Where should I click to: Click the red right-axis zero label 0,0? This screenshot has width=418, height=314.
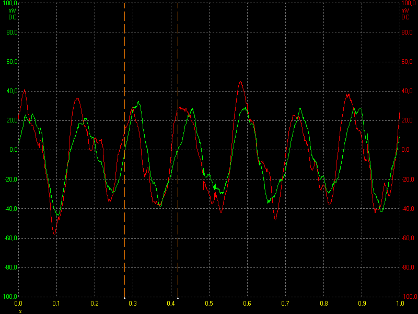405,150
